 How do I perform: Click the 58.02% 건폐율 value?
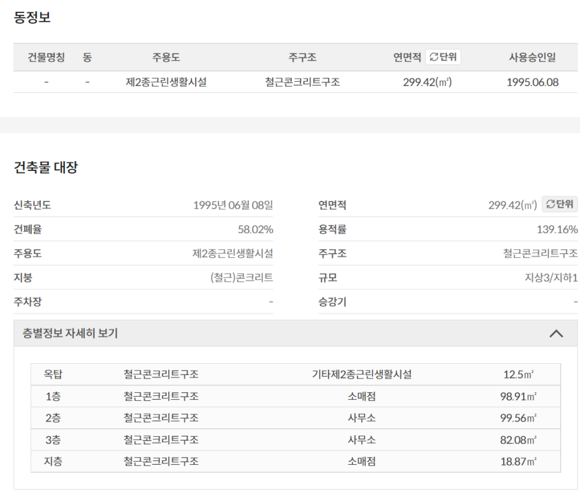click(255, 229)
